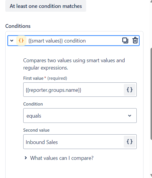Delete the smart values condition with trash icon
152x178 pixels.
[135, 40]
